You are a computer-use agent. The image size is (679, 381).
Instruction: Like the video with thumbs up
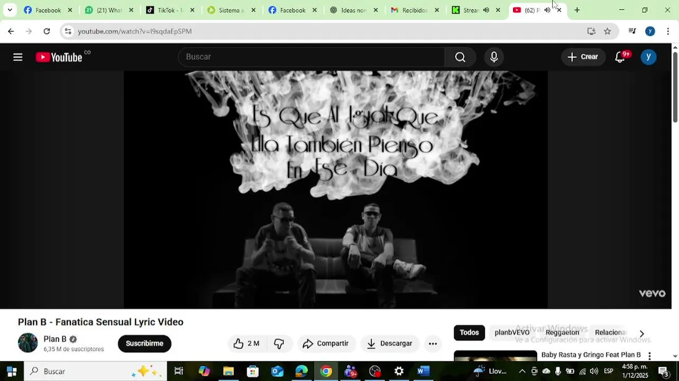246,343
